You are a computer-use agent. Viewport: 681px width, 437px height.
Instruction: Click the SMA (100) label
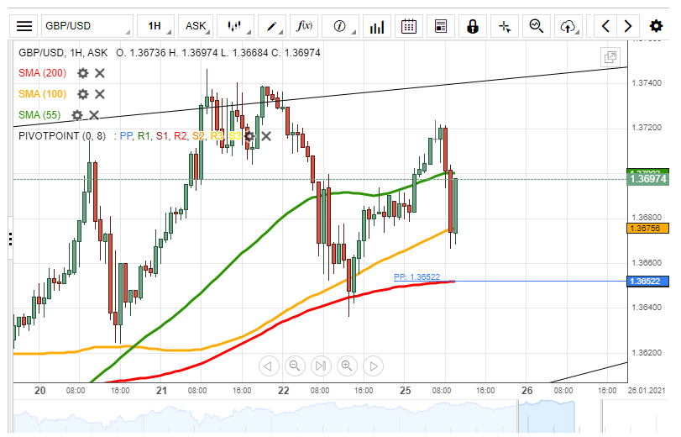point(42,94)
